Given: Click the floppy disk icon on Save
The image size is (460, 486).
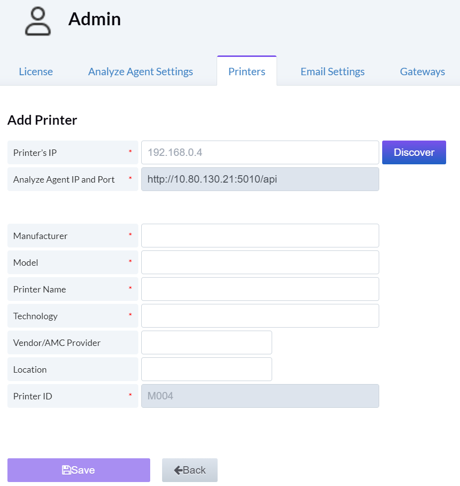Looking at the screenshot, I should click(66, 470).
